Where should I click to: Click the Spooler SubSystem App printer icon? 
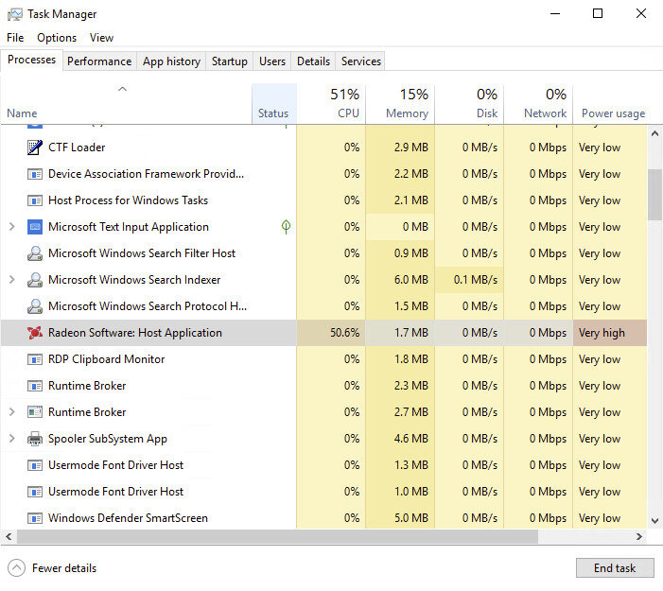point(35,439)
